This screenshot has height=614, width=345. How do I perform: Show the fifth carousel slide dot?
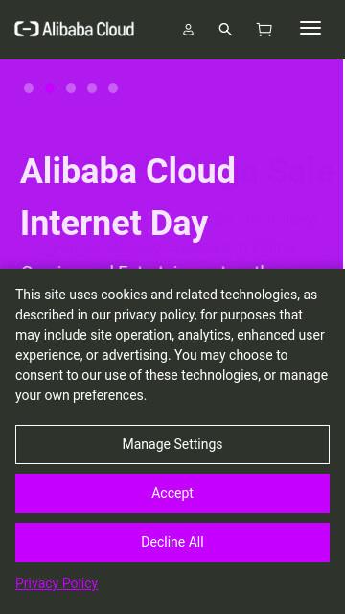(x=113, y=88)
